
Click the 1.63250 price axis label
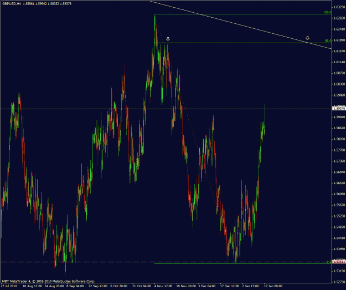[x=339, y=7]
